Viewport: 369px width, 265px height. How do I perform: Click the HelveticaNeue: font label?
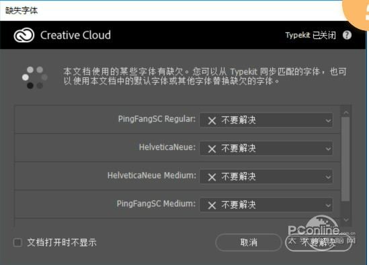pos(167,147)
